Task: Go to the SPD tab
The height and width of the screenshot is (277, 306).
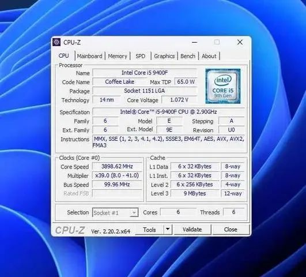Action: 140,56
